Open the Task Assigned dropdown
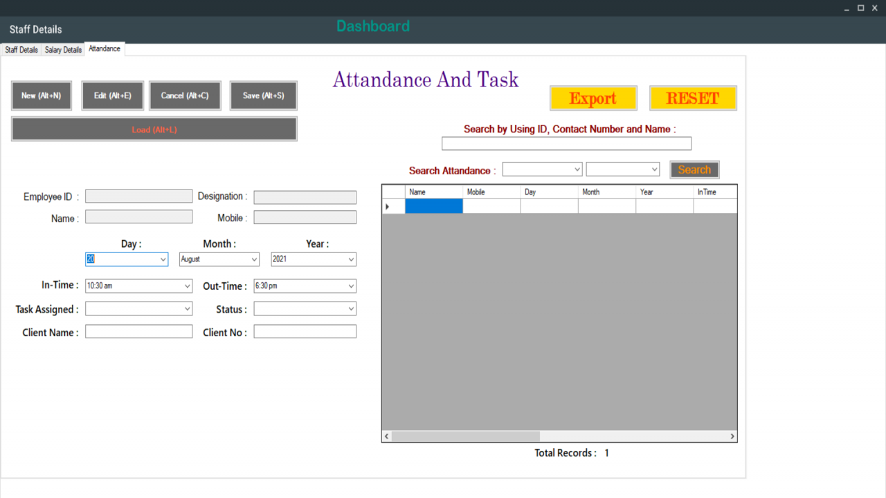 tap(138, 308)
